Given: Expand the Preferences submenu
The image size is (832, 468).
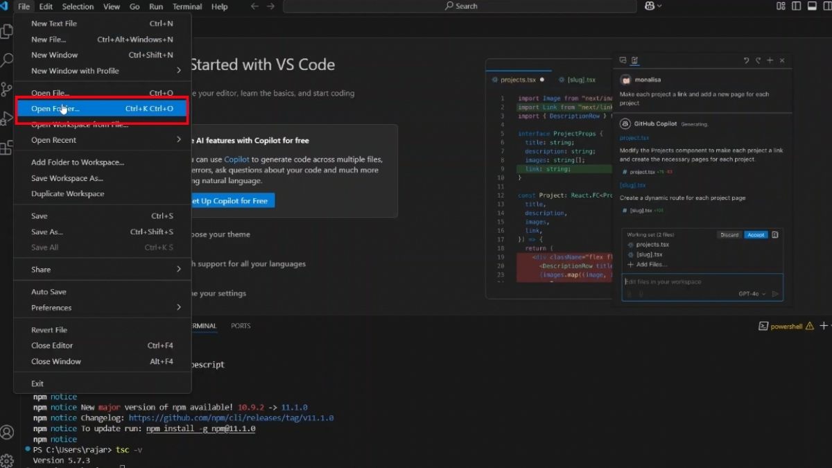Looking at the screenshot, I should [103, 308].
